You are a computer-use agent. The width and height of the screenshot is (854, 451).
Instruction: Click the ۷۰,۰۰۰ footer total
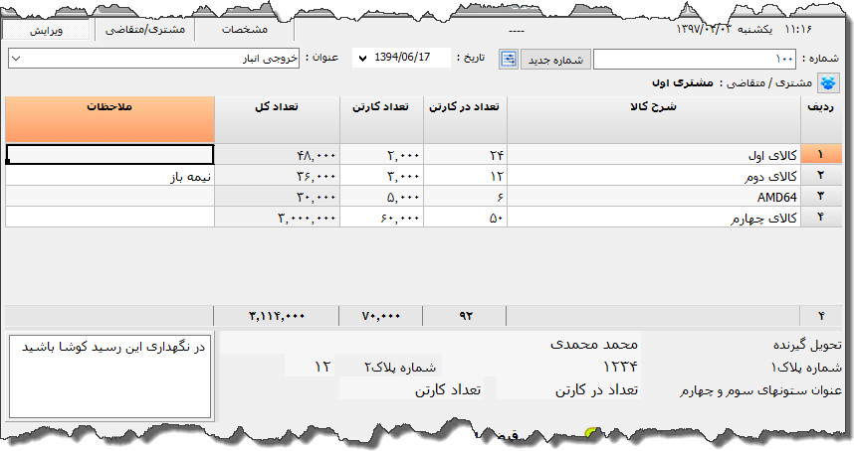click(x=380, y=316)
